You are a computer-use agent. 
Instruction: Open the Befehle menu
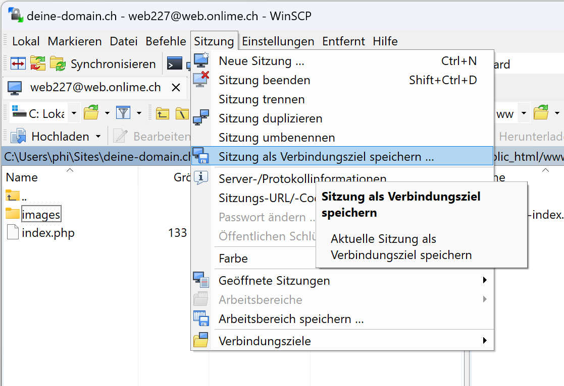pyautogui.click(x=166, y=41)
